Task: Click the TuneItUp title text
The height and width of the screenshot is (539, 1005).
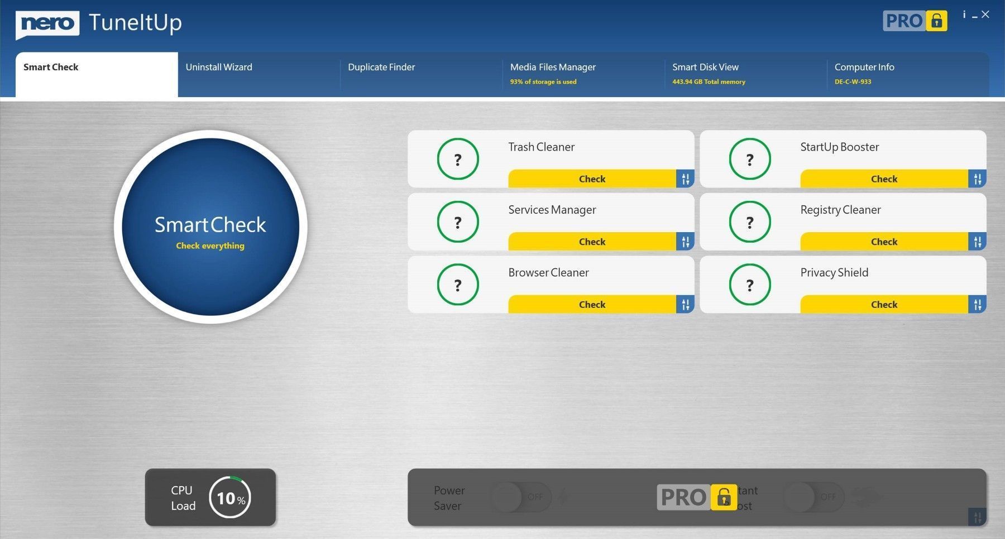Action: pos(135,23)
